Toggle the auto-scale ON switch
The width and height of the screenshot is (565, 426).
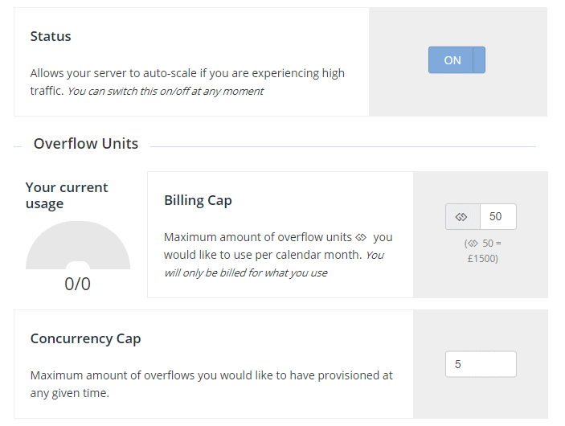pyautogui.click(x=457, y=59)
